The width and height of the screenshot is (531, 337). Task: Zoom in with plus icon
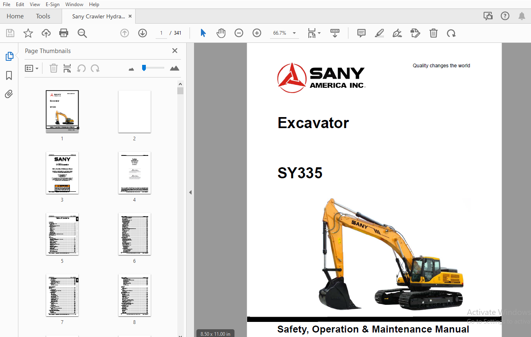[257, 33]
